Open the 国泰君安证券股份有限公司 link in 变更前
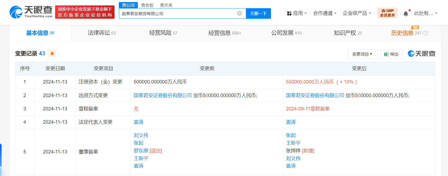Screen dimensions: 448x176 pyautogui.click(x=163, y=95)
